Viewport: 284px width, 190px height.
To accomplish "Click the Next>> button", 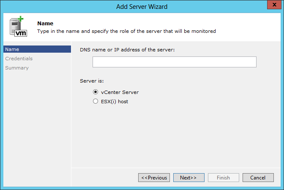I will point(189,178).
